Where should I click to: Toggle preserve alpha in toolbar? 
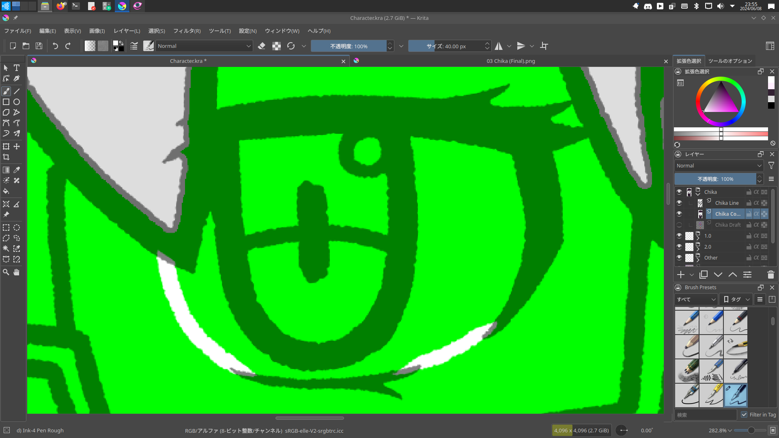coord(276,46)
